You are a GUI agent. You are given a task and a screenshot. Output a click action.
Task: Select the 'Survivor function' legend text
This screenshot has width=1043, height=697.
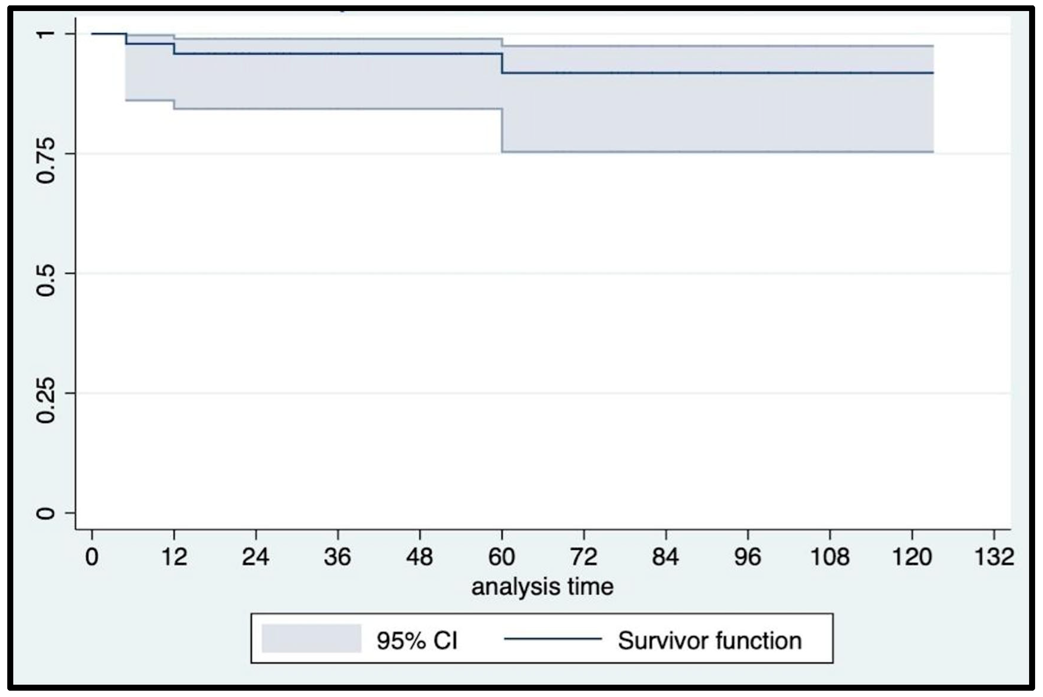[710, 640]
